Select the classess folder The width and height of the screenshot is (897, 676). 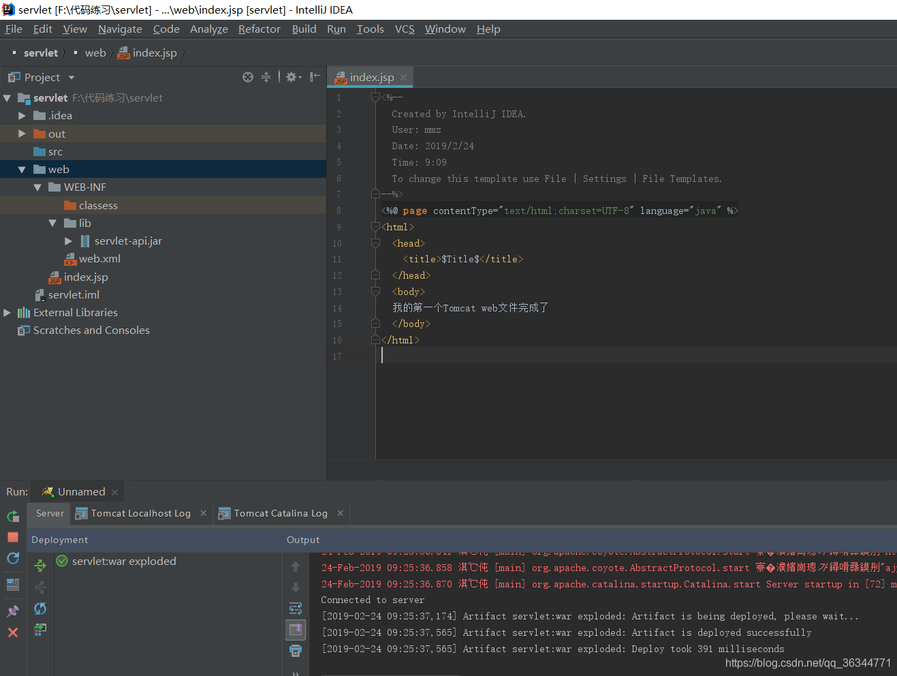tap(98, 205)
